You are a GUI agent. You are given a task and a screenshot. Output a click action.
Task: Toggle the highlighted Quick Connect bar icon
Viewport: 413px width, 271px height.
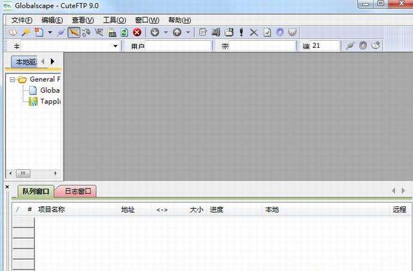tap(74, 32)
